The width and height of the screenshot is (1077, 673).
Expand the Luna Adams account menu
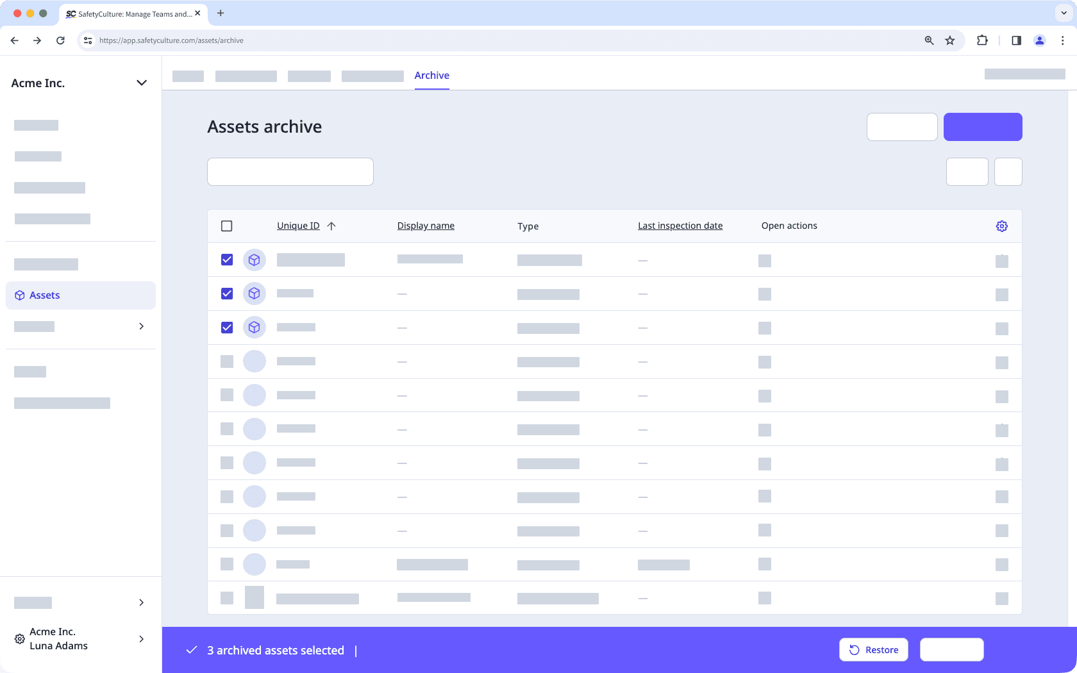(x=142, y=638)
